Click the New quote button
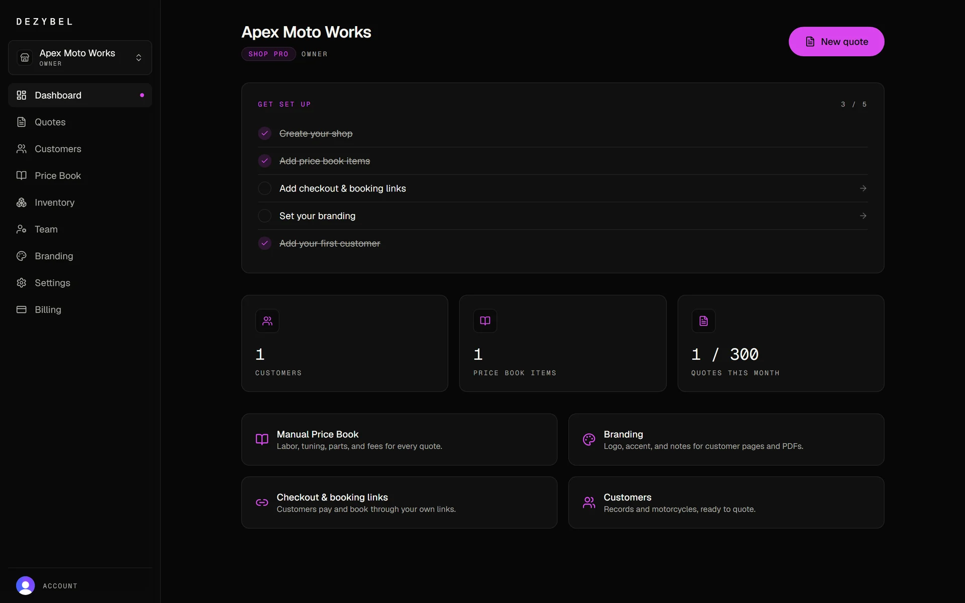Image resolution: width=965 pixels, height=603 pixels. point(836,42)
